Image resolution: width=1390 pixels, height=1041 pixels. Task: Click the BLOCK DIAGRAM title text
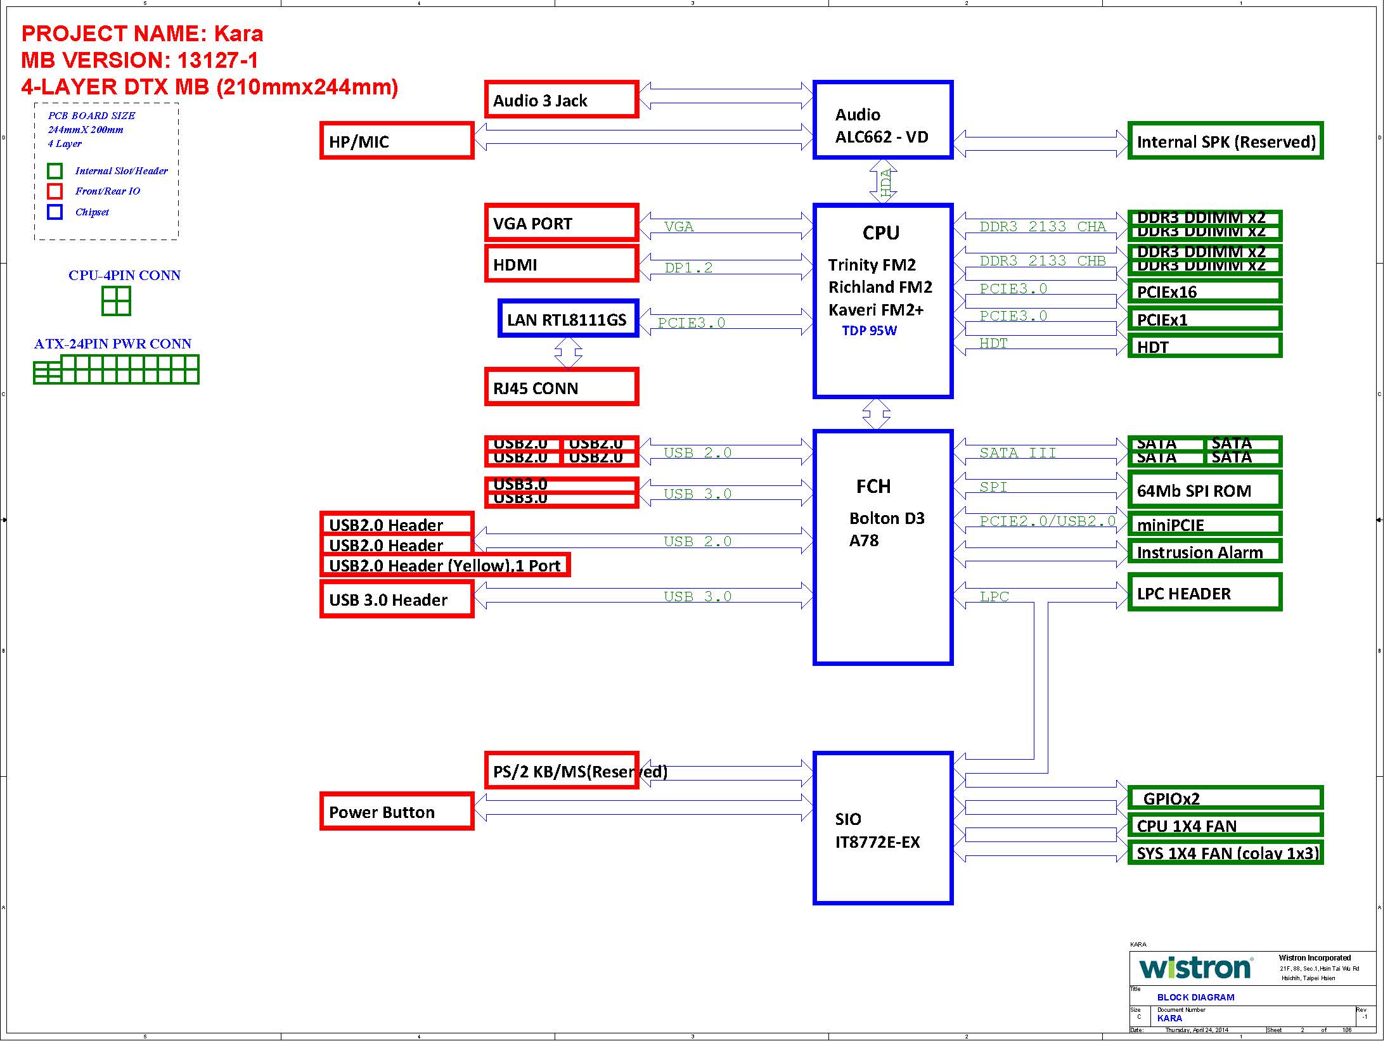click(x=1195, y=997)
